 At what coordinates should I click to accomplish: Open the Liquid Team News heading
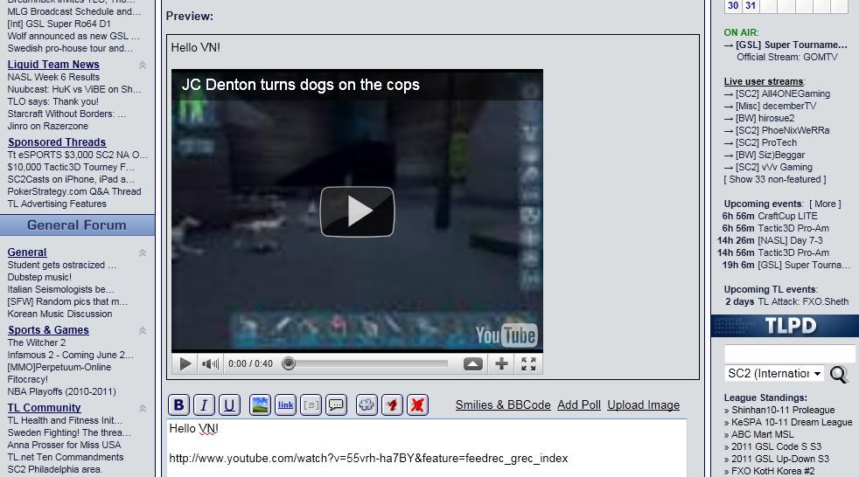(53, 65)
